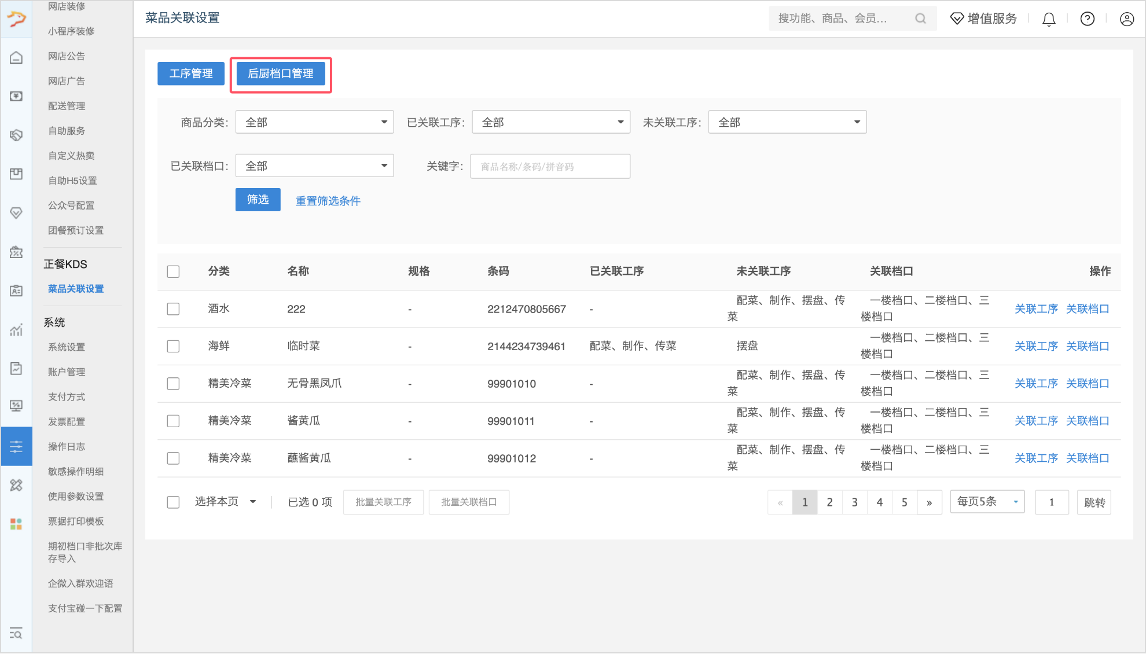
Task: Open the bar chart statistics icon
Action: pos(16,330)
